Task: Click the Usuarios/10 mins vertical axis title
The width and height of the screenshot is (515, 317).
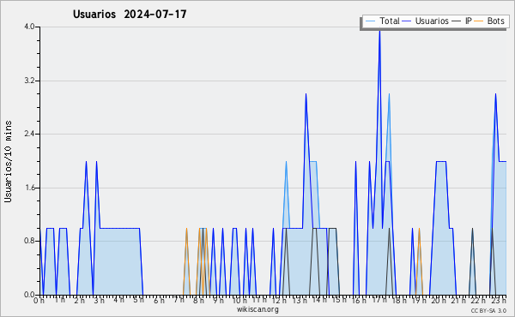Action: click(x=8, y=162)
